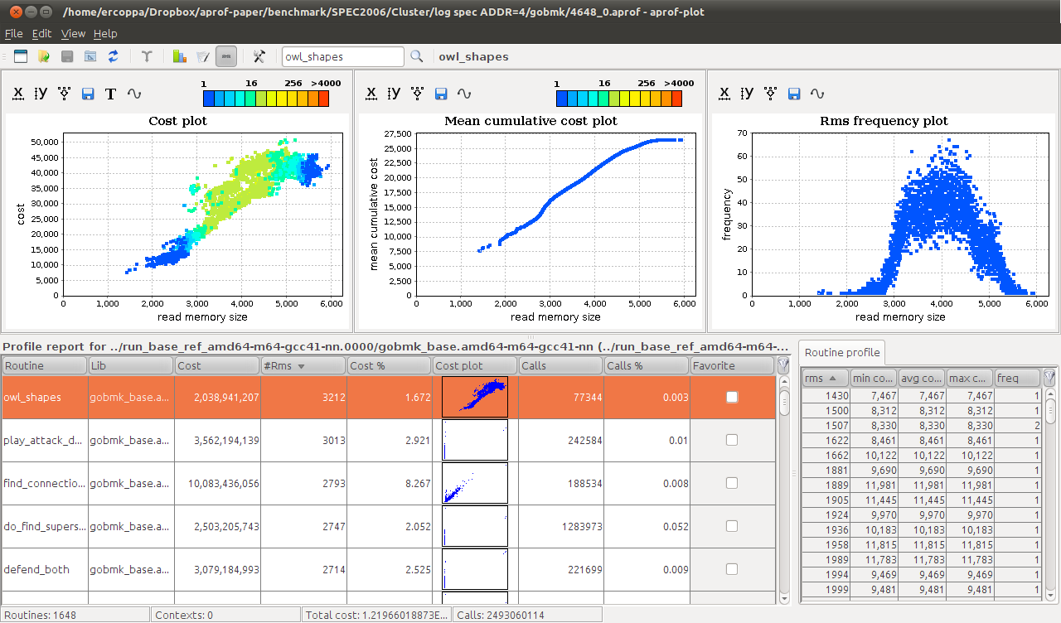
Task: Click the refresh icon in the main toolbar
Action: [114, 56]
